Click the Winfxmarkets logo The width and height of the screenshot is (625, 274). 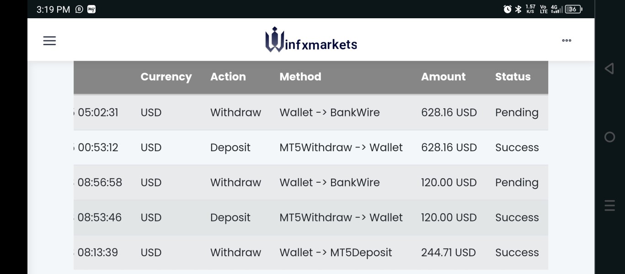tap(311, 40)
